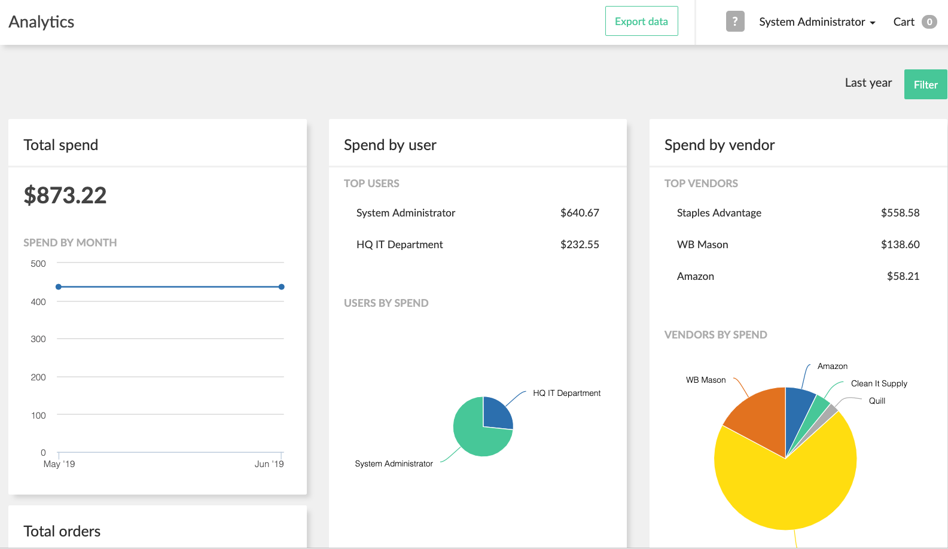Select Amazon vendor row in Top Vendors

point(798,276)
